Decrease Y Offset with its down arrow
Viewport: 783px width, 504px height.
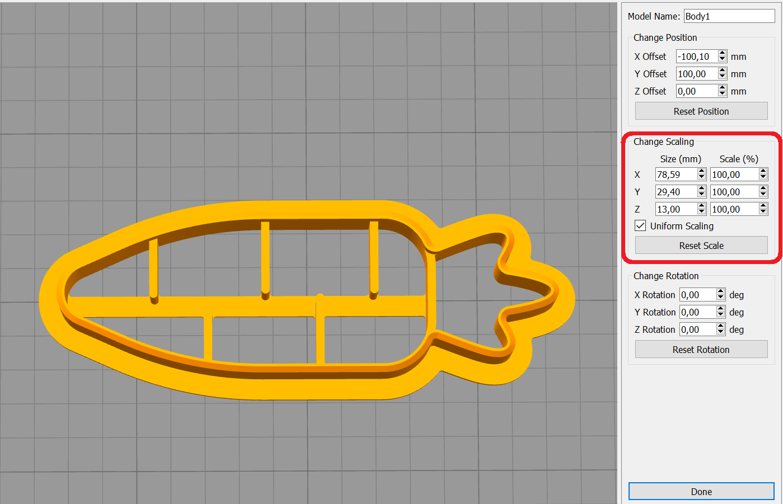pyautogui.click(x=723, y=77)
